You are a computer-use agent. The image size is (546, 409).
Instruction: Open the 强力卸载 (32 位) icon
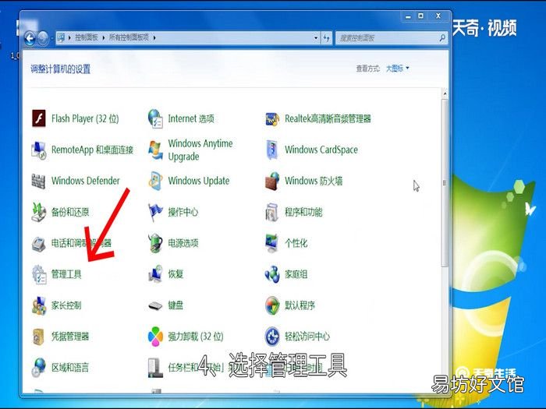pos(155,337)
